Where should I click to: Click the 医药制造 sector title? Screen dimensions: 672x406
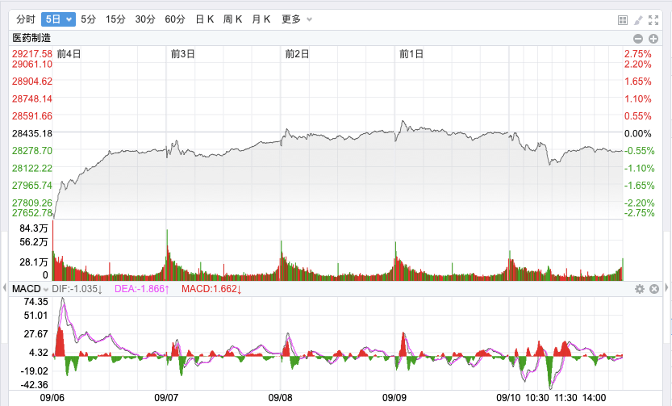31,38
